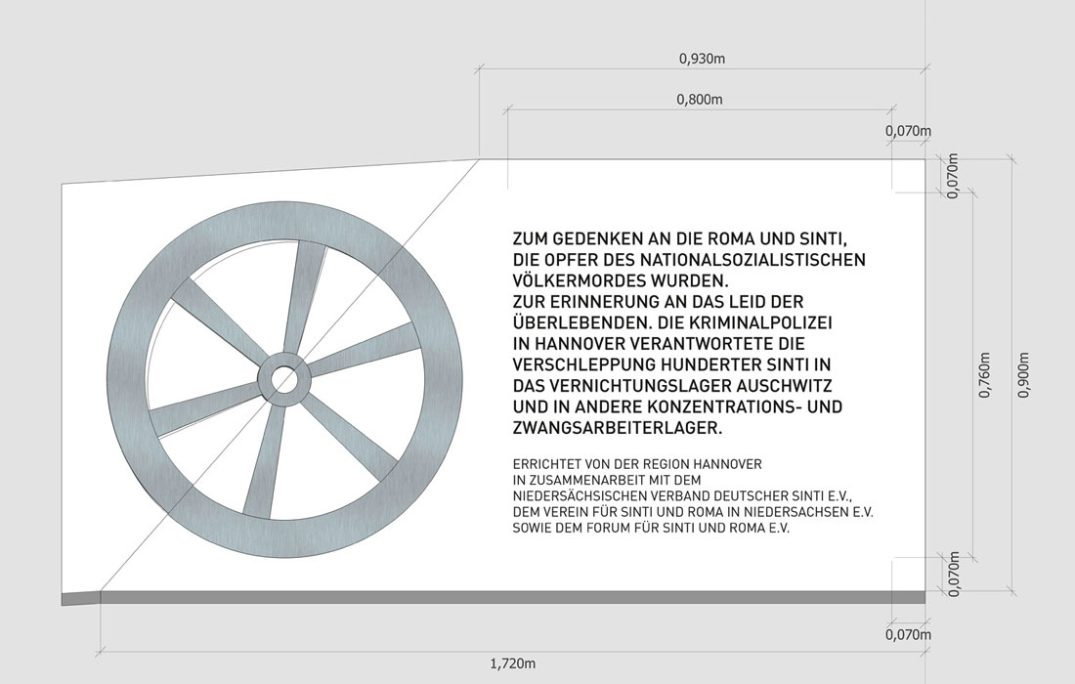Image resolution: width=1075 pixels, height=684 pixels.
Task: Select 'SOWIE DEM FORUM FÜR SINTI UND ROMA E.V.'
Action: click(650, 529)
